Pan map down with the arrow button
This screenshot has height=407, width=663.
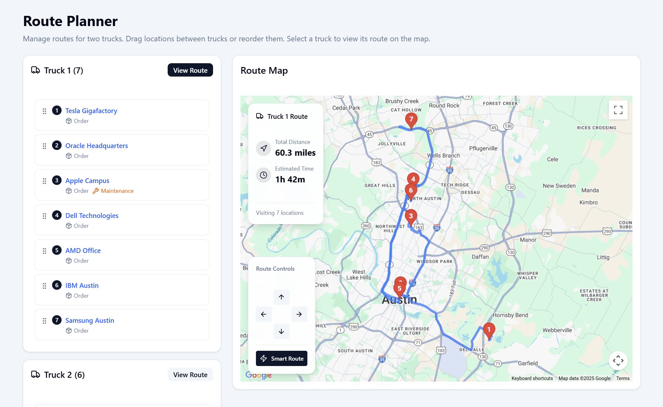pos(281,331)
